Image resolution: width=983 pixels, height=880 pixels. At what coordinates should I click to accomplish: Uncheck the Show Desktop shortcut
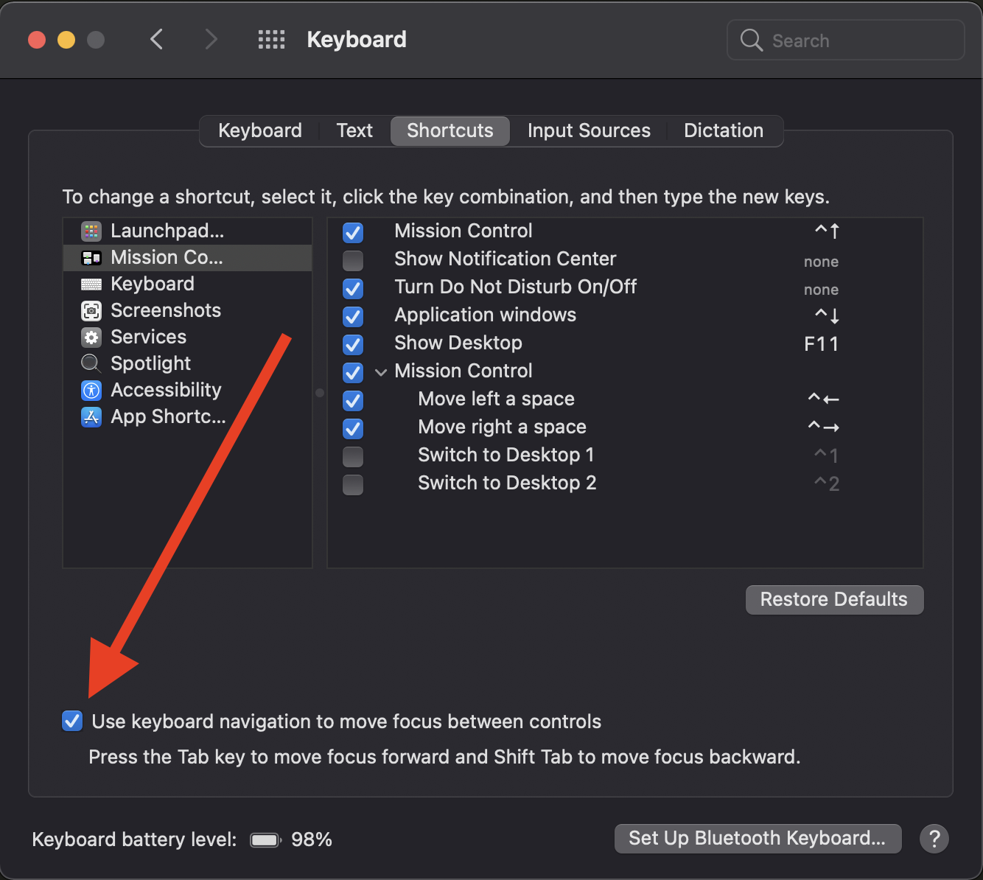(x=353, y=344)
